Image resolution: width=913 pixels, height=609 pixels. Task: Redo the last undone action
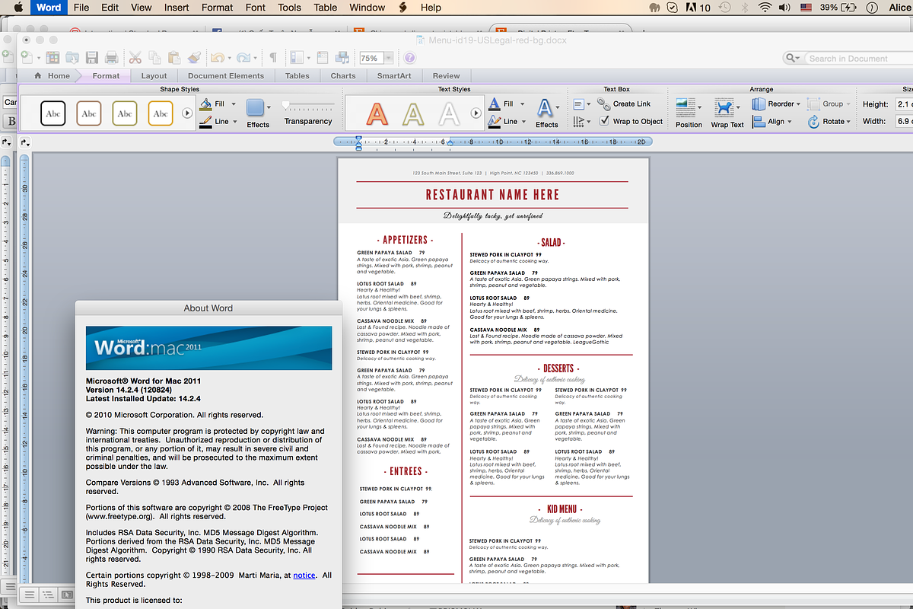pos(243,57)
